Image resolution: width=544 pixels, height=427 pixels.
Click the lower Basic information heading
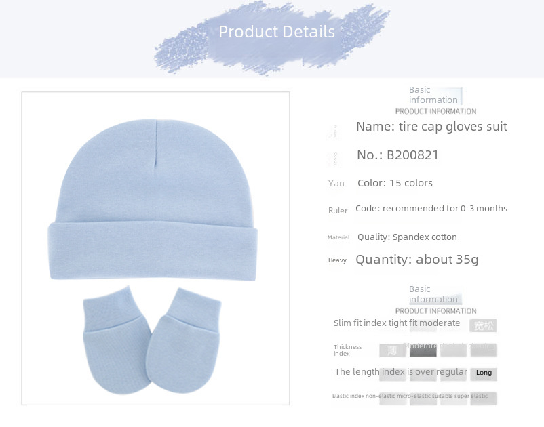pyautogui.click(x=433, y=294)
